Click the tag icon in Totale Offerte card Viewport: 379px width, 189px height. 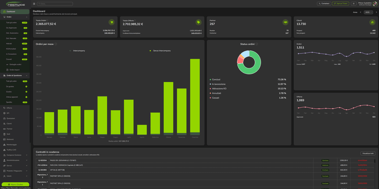(198, 22)
